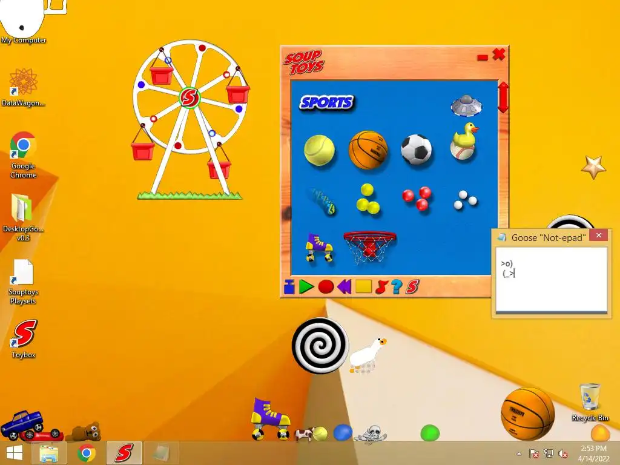The image size is (620, 465).
Task: Select the Recycle Bin icon
Action: point(590,402)
